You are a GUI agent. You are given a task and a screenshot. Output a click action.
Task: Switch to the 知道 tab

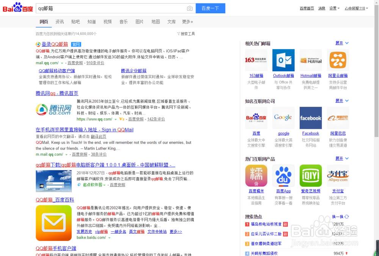coord(92,22)
